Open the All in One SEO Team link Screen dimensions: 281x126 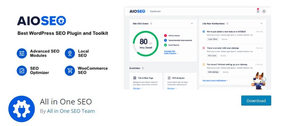tap(71, 111)
